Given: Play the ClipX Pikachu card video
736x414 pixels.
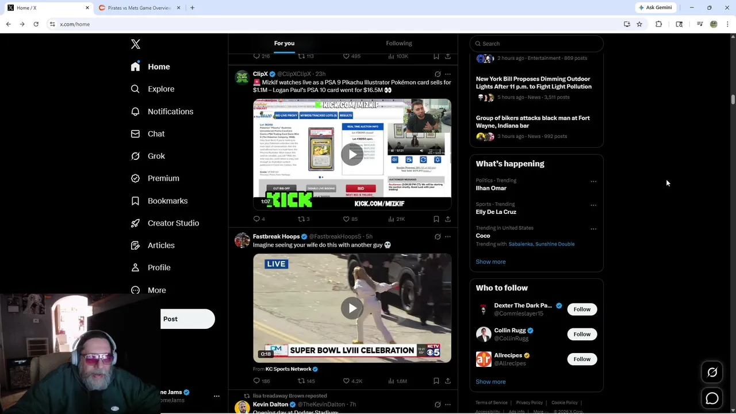Looking at the screenshot, I should [352, 154].
